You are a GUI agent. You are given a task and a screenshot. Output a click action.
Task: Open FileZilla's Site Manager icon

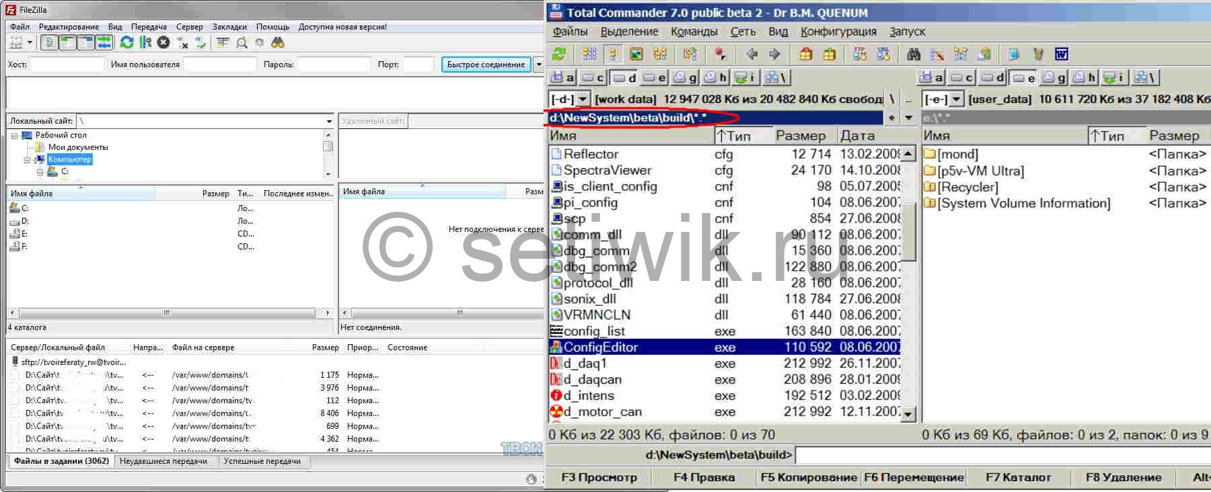(x=15, y=42)
